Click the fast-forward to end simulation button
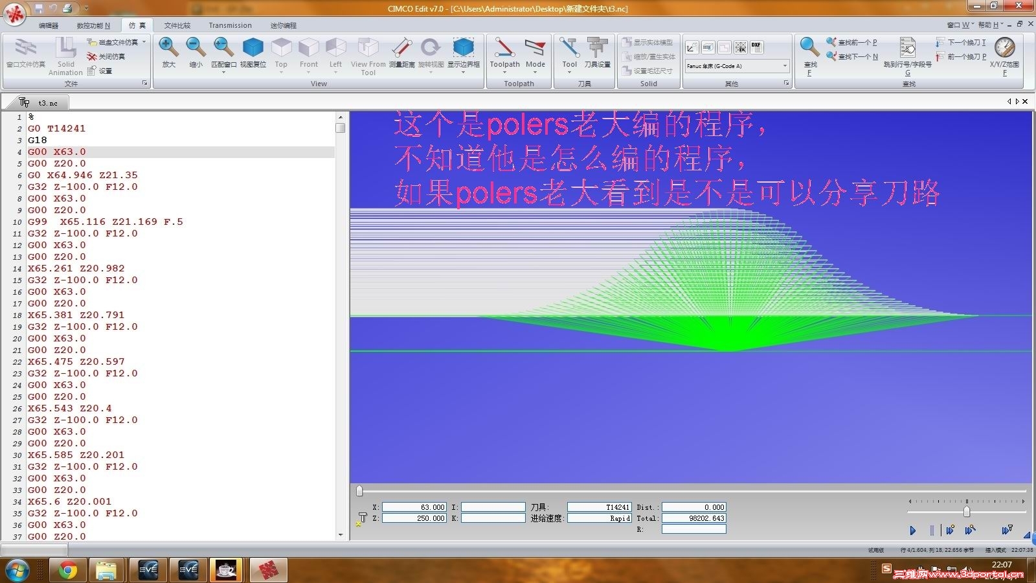 tap(1008, 531)
